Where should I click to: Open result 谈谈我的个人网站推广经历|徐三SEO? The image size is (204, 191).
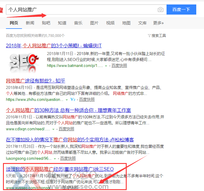click(60, 169)
